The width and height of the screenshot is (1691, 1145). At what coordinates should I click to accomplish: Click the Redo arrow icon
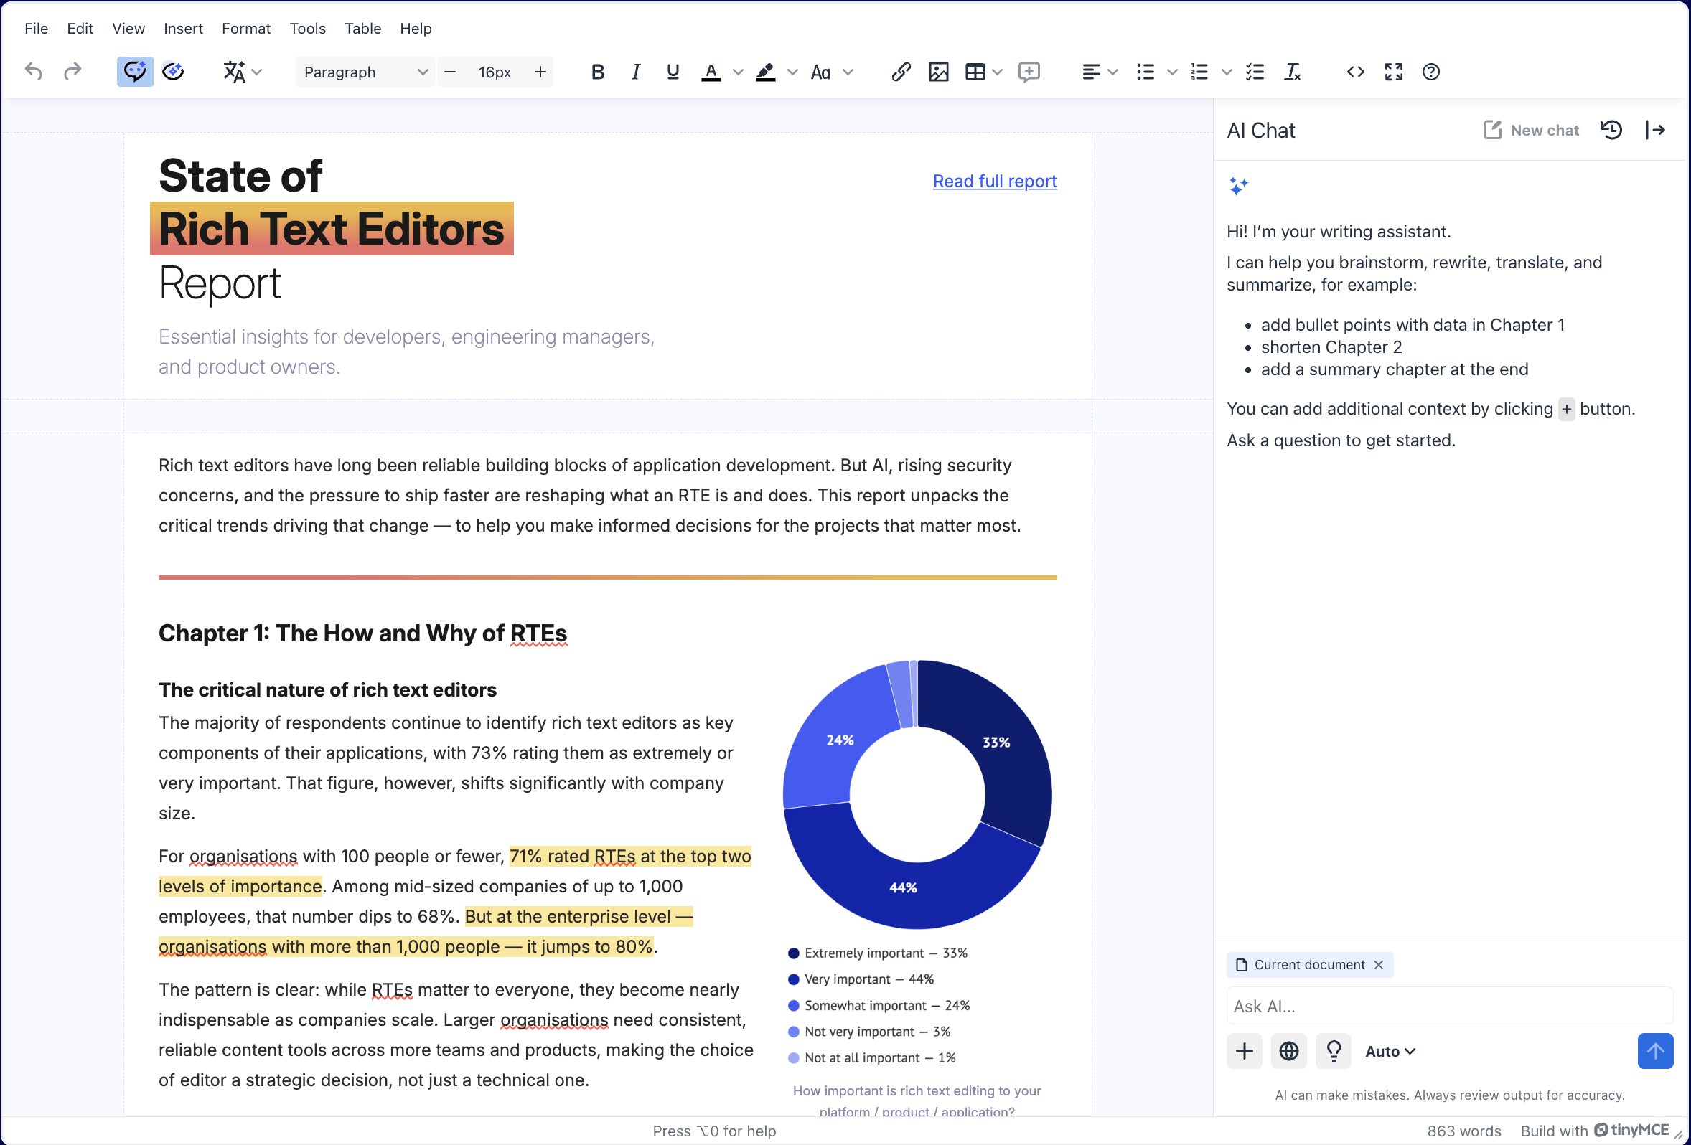pos(72,71)
